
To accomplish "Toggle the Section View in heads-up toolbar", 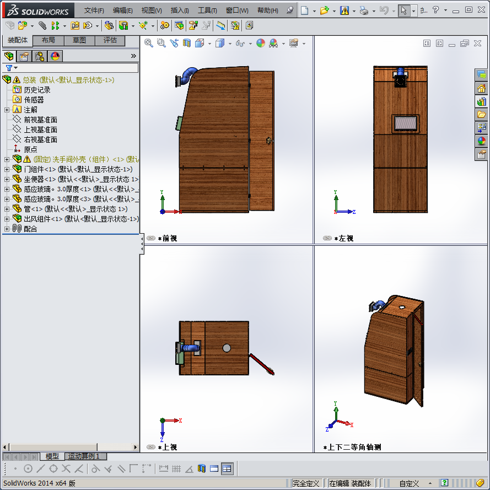I will (186, 43).
